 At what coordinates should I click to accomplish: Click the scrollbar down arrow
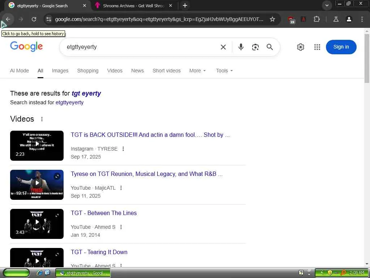click(367, 264)
